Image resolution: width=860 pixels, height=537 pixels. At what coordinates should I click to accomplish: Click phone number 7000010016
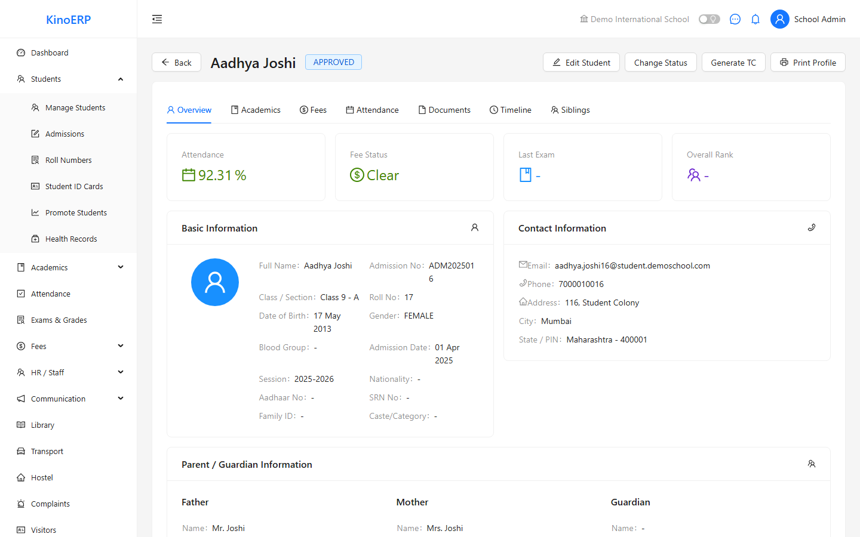(x=581, y=284)
